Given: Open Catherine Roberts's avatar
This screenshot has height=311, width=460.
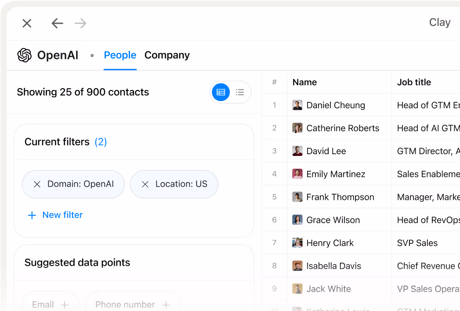Looking at the screenshot, I should (297, 128).
